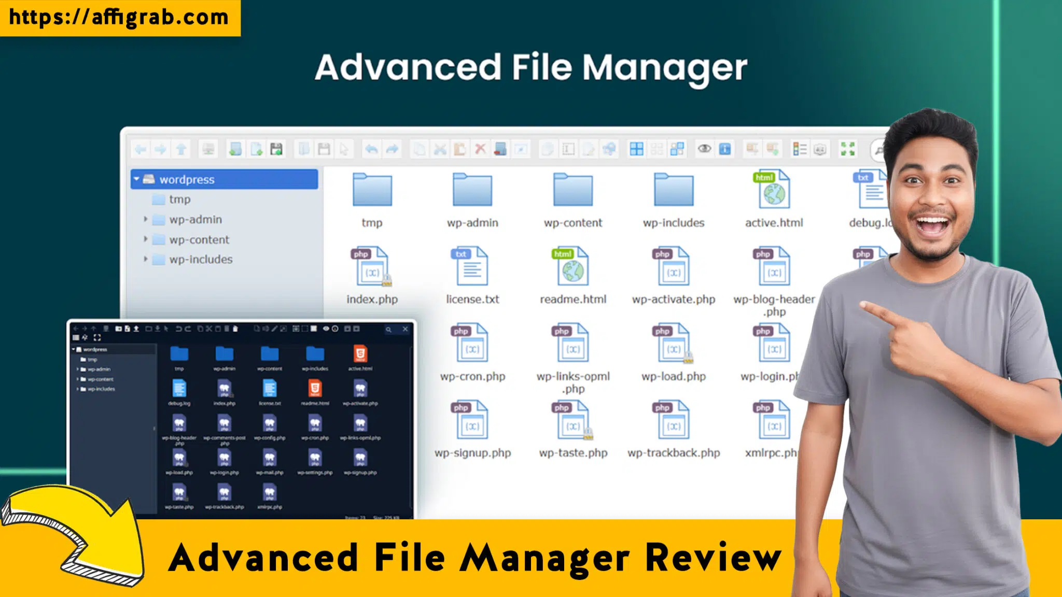Undo the last action
The image size is (1062, 597).
pos(370,149)
